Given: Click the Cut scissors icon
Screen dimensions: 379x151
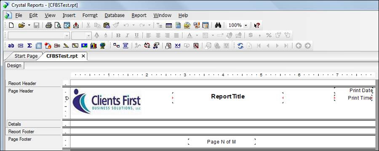Looking at the screenshot, I should point(88,25).
